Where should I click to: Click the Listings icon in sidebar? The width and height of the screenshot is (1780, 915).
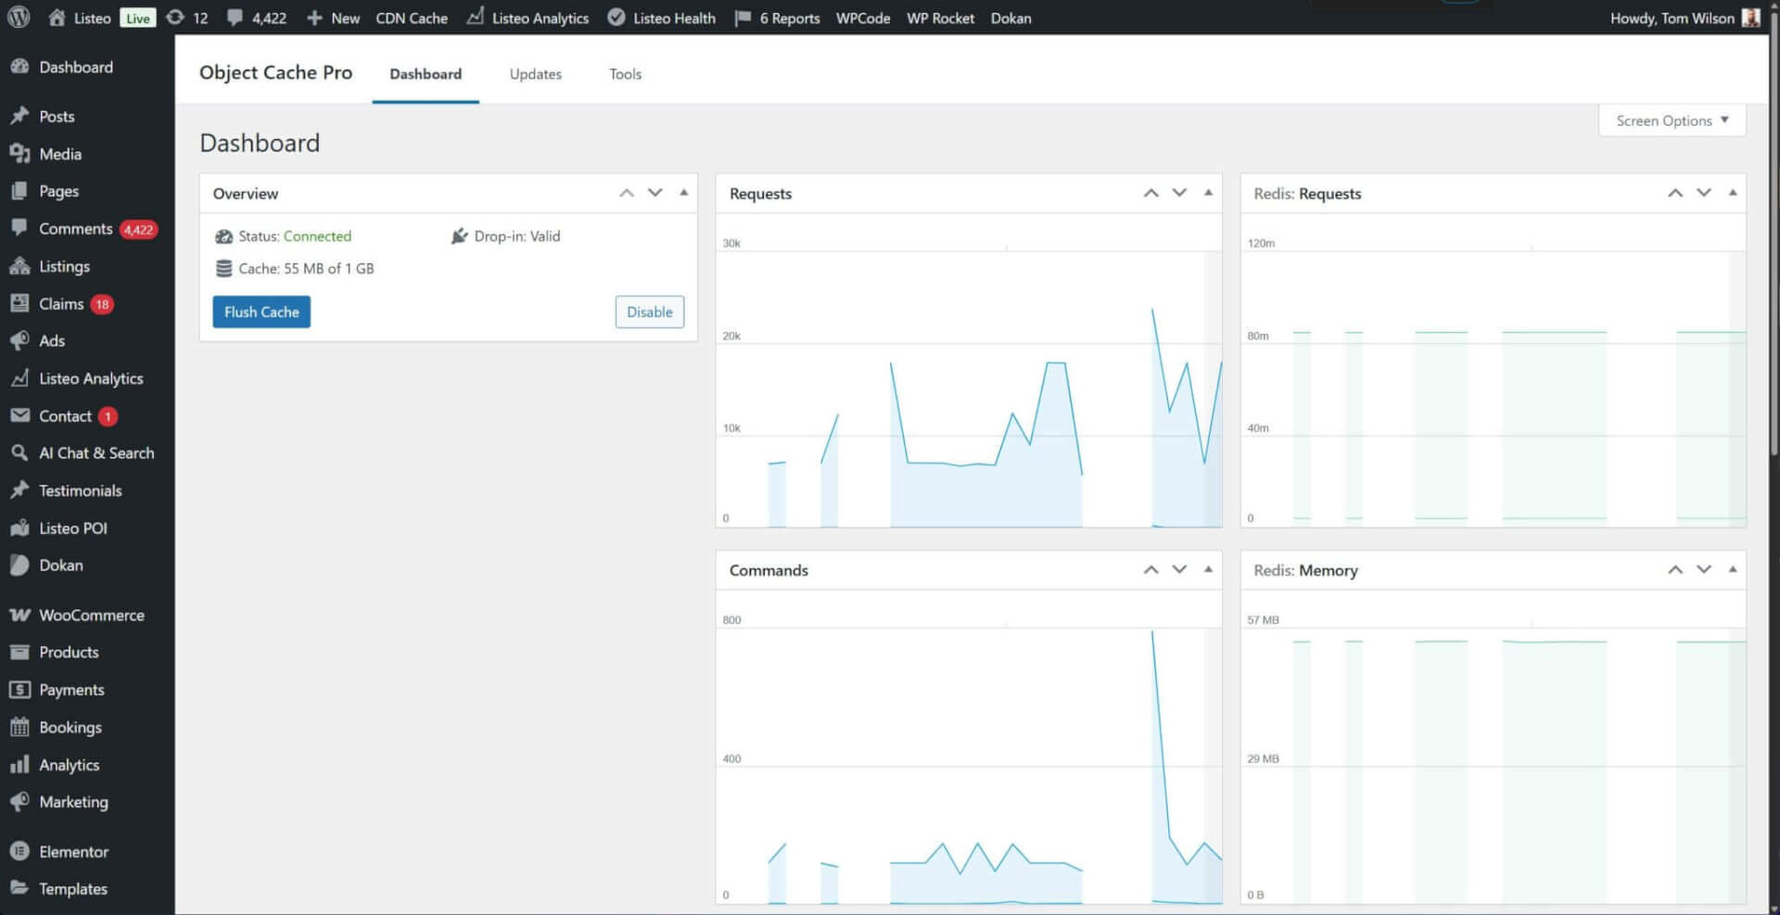pos(19,266)
